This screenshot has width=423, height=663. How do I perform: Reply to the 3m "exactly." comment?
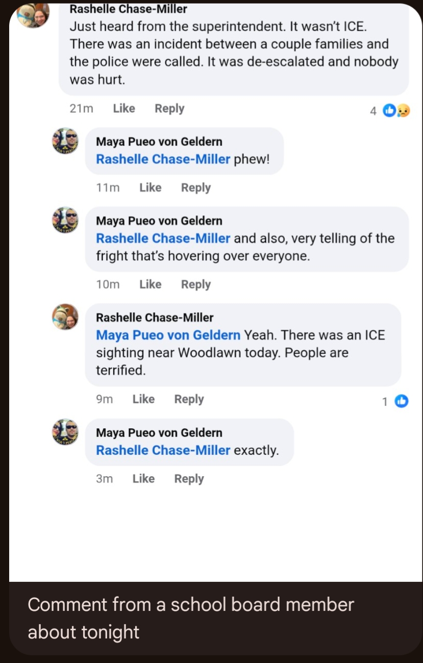pos(189,479)
